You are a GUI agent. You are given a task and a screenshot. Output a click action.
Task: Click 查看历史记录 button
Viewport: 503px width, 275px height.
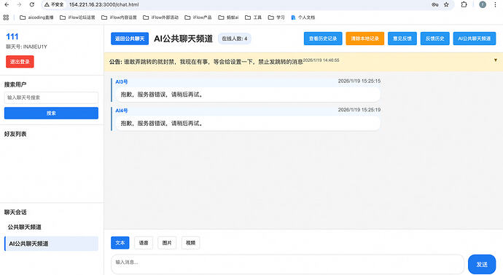pyautogui.click(x=323, y=39)
